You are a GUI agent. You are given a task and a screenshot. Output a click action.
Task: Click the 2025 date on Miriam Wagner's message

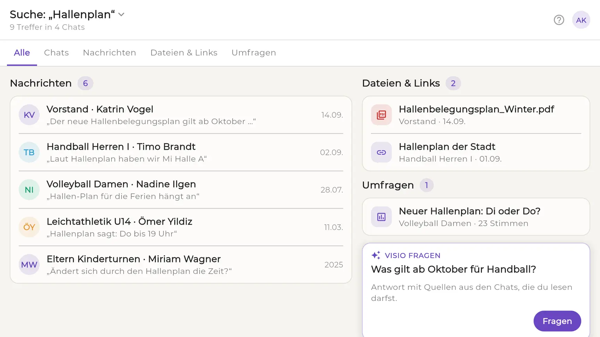(334, 265)
